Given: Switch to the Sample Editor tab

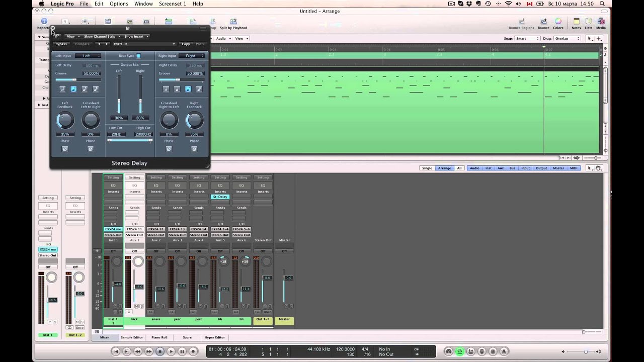Looking at the screenshot, I should (132, 337).
